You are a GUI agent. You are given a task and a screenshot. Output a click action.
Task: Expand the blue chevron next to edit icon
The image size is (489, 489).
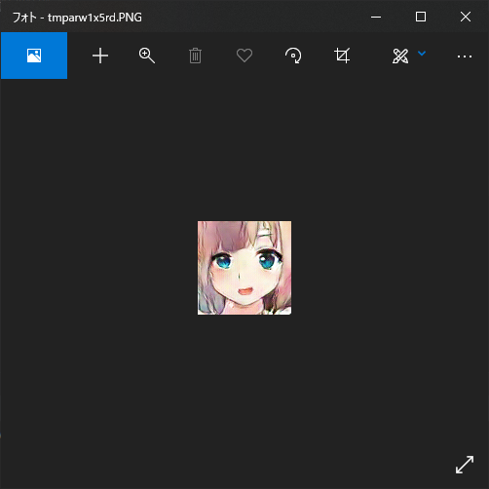(422, 54)
